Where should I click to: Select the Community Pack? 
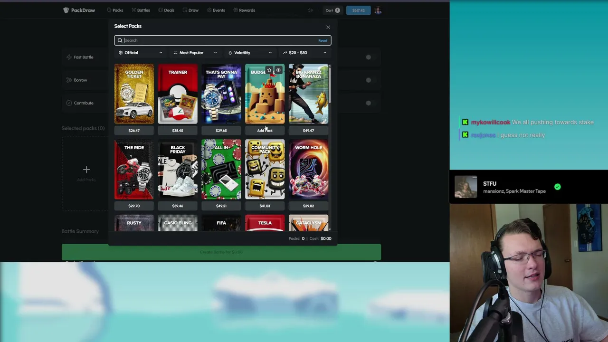pos(265,170)
